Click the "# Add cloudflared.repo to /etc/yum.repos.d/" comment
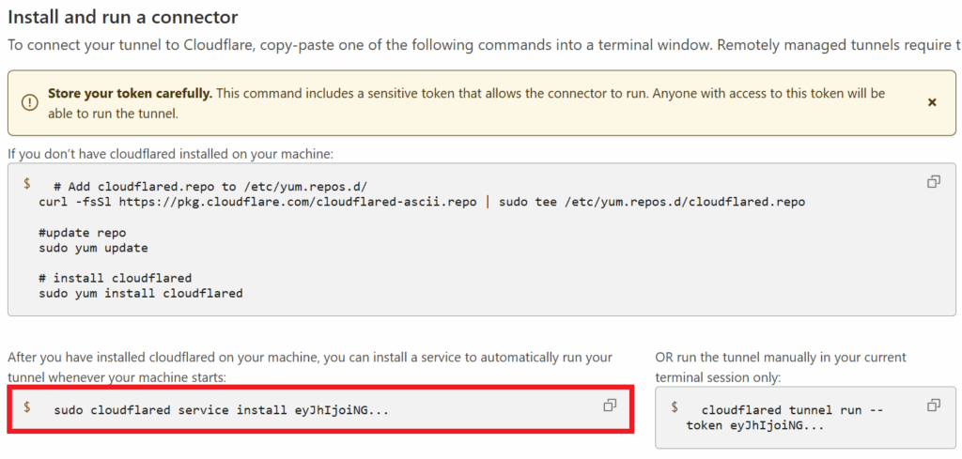This screenshot has height=459, width=962. [210, 186]
